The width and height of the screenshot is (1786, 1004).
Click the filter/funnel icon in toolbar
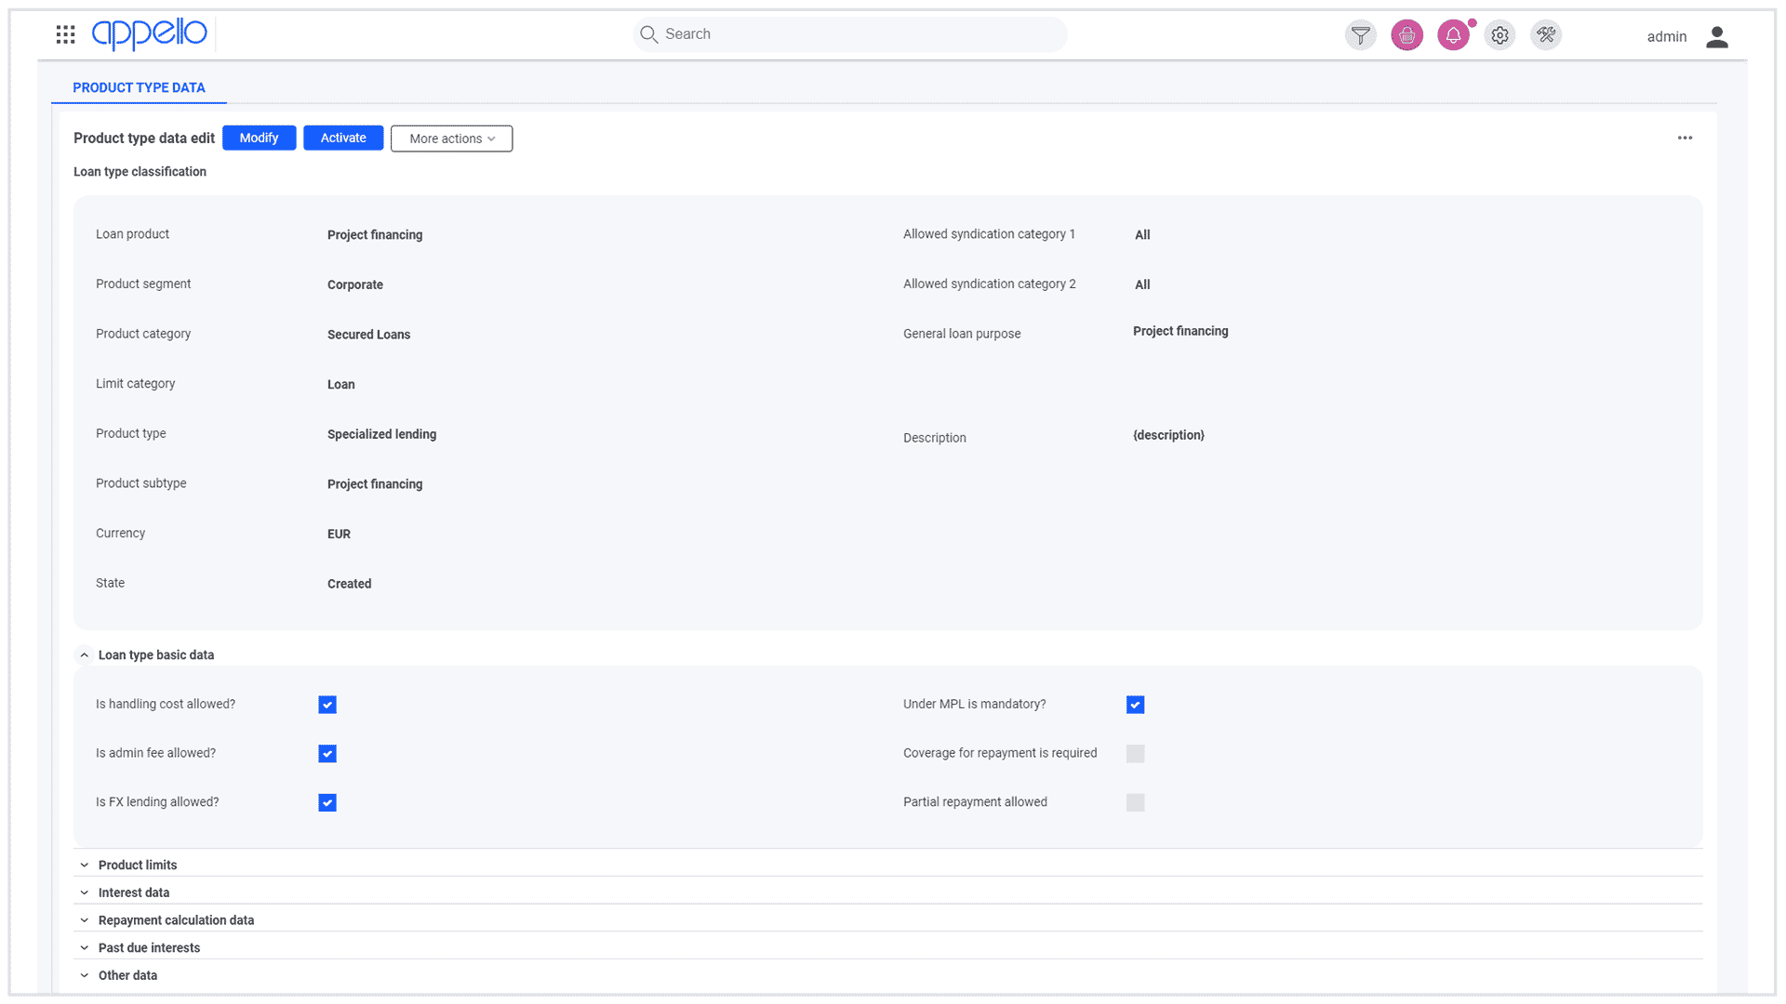coord(1360,34)
